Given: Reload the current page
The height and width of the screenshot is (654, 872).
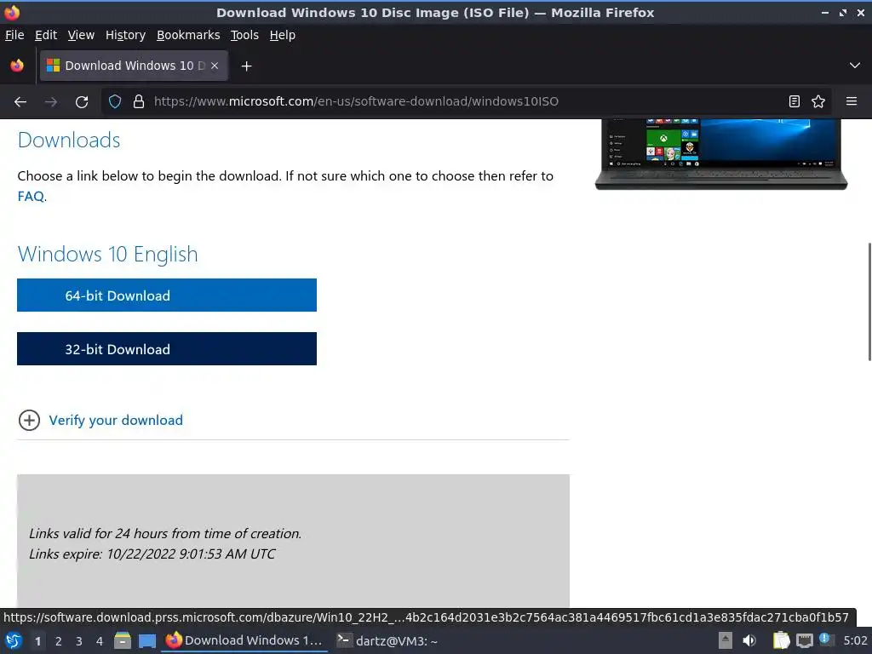Looking at the screenshot, I should tap(82, 102).
